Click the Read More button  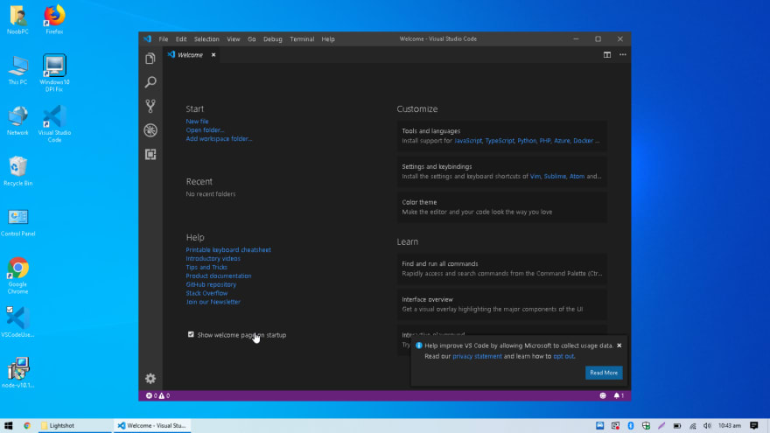(x=604, y=373)
